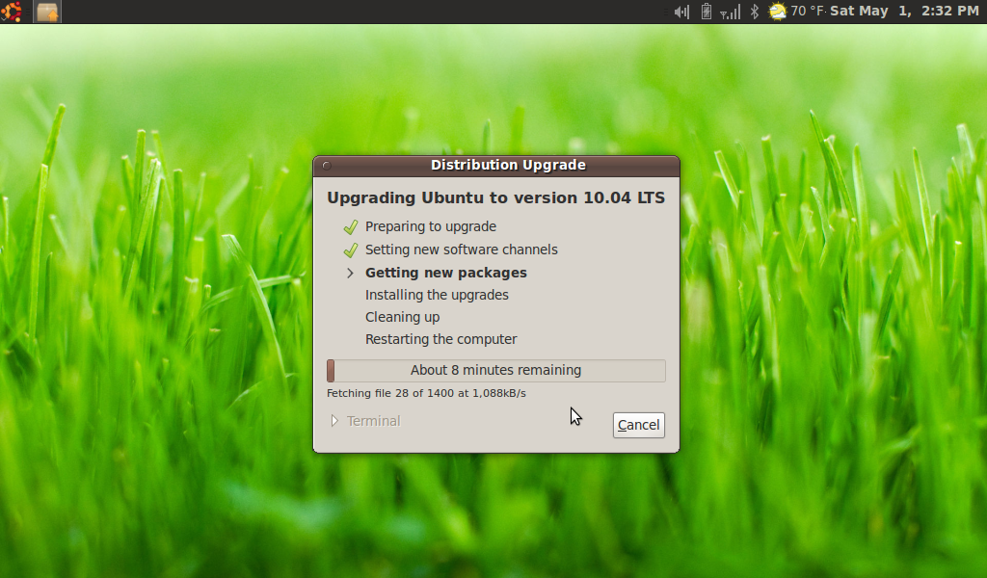Screen dimensions: 987x578
Task: Click the arrow beside Getting new packages
Action: point(351,273)
